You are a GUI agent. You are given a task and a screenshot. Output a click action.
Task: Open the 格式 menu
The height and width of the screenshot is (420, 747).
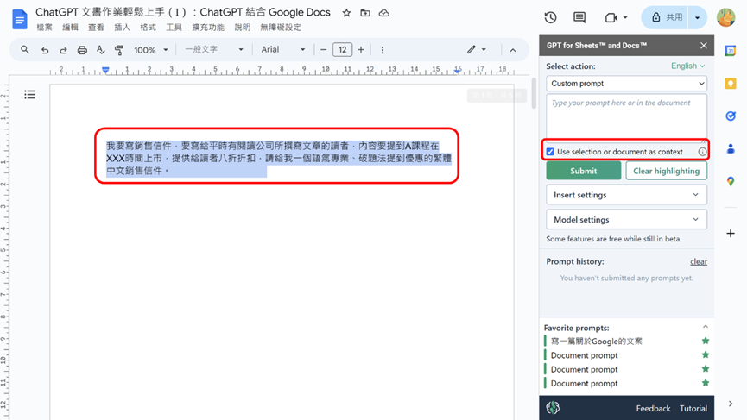(148, 28)
